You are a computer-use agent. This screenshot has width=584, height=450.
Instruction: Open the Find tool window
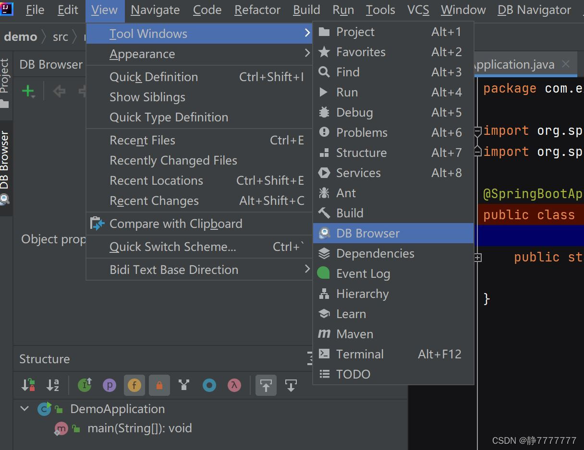393,72
